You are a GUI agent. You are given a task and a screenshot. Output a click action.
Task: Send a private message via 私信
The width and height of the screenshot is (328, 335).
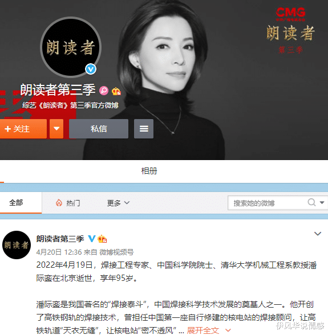[99, 129]
